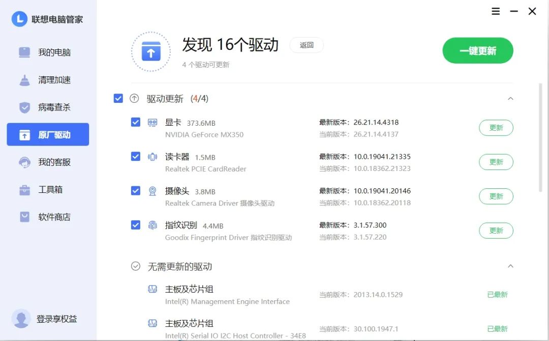Click the 发现 16个驱动 heading text
Screen dimensions: 549x341
point(230,44)
